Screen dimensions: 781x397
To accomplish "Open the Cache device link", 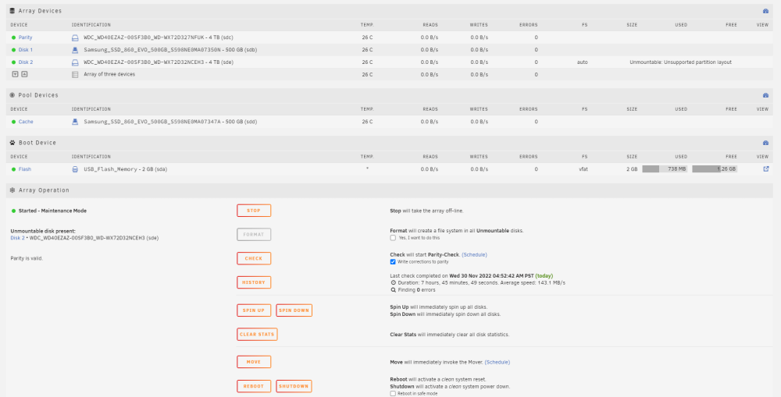I will (26, 122).
